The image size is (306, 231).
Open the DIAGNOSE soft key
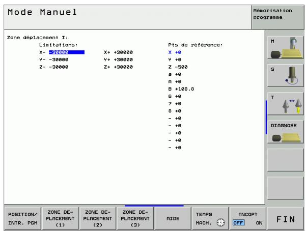286,132
